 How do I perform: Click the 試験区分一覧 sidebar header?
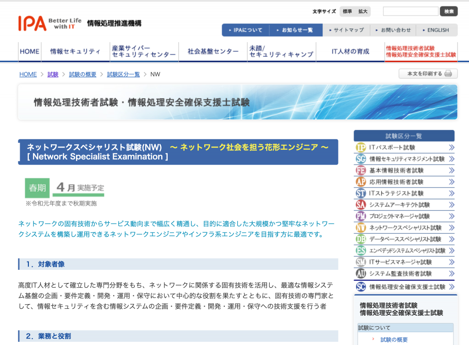pos(404,136)
